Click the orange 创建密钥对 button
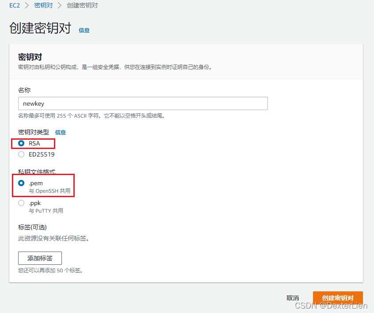 [x=338, y=298]
